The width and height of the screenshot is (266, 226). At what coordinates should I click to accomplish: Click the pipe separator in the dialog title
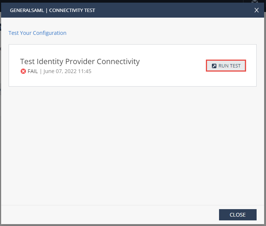click(x=46, y=10)
